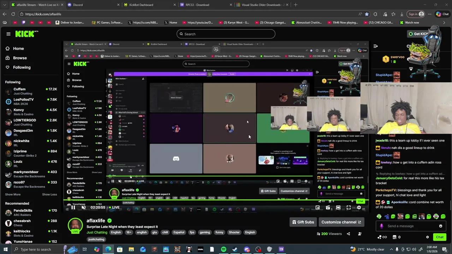Unmute the main stream player volume
The image size is (452, 254).
[x=84, y=207]
